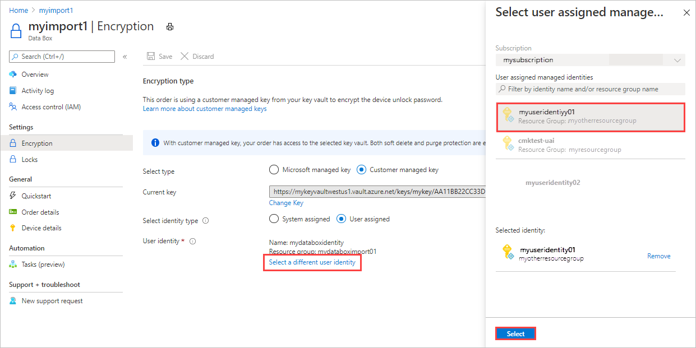Choose the System assigned radio option

(274, 219)
